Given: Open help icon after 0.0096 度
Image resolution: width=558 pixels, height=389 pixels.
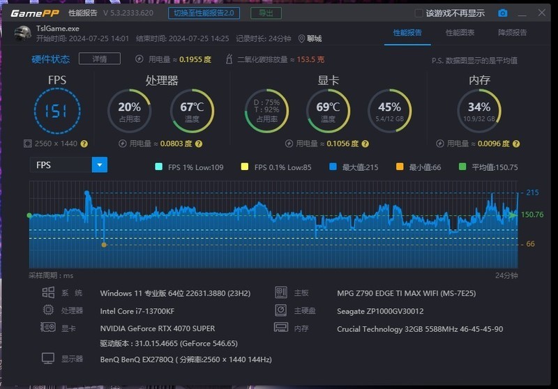Looking at the screenshot, I should pyautogui.click(x=516, y=144).
